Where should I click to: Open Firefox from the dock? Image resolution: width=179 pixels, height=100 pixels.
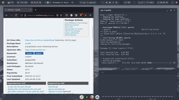click(x=92, y=97)
